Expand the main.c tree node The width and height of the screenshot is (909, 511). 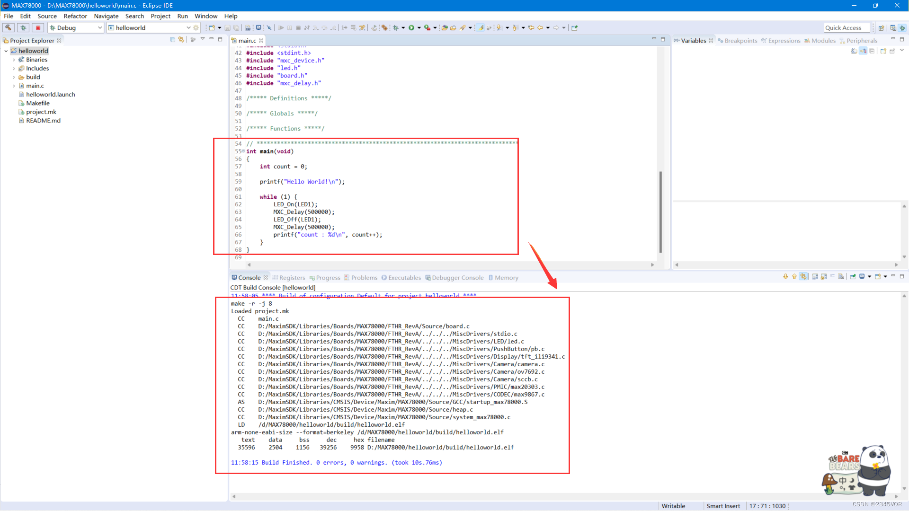point(14,86)
